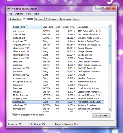Viewport: 123px width, 133px height.
Task: Sort by CPU column header
Action: pos(58,27)
